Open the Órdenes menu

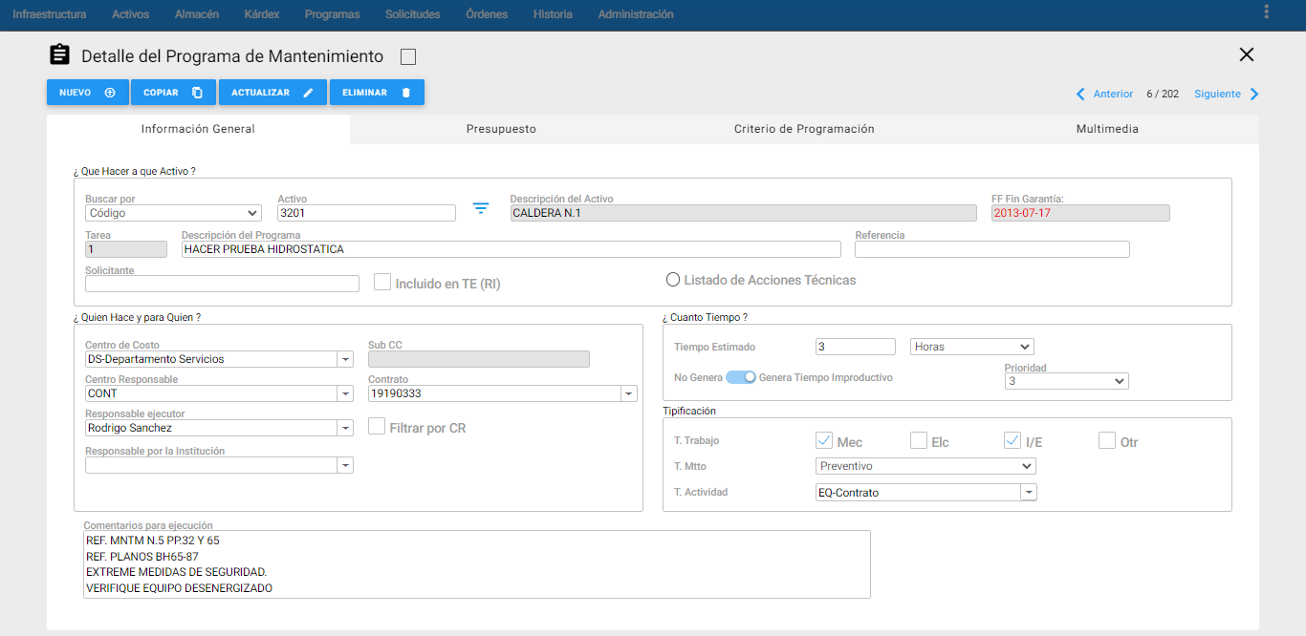(487, 14)
